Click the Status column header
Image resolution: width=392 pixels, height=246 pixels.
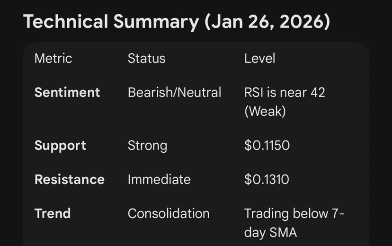point(146,59)
